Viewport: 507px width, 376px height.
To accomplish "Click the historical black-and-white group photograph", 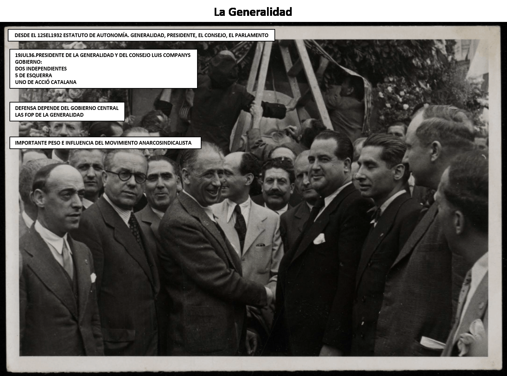I will 254,198.
